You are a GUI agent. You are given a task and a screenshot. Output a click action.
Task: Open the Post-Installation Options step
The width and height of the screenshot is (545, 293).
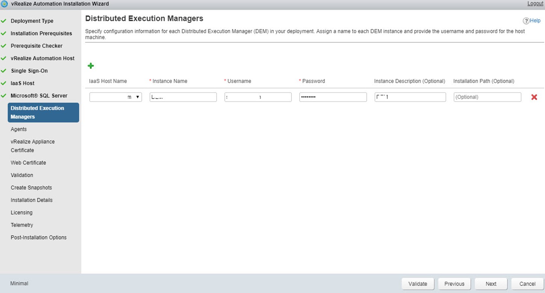coord(39,237)
